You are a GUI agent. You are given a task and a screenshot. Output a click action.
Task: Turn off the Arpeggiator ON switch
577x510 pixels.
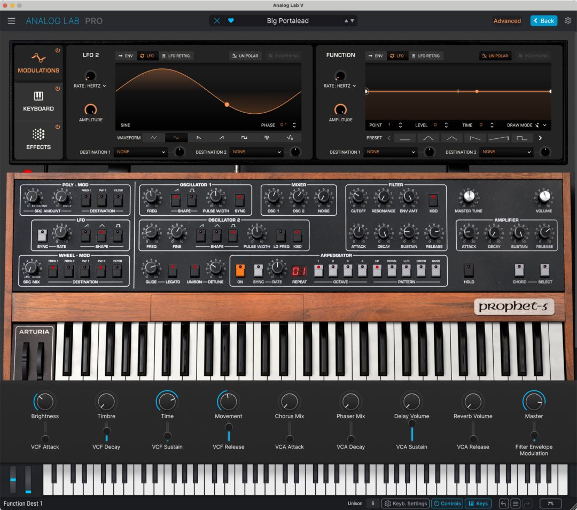pos(240,271)
